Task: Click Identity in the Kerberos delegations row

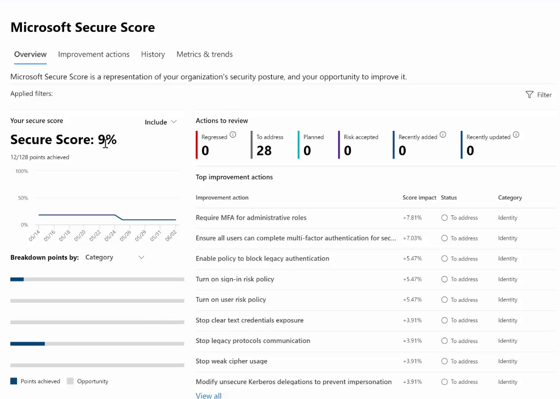Action: point(508,382)
